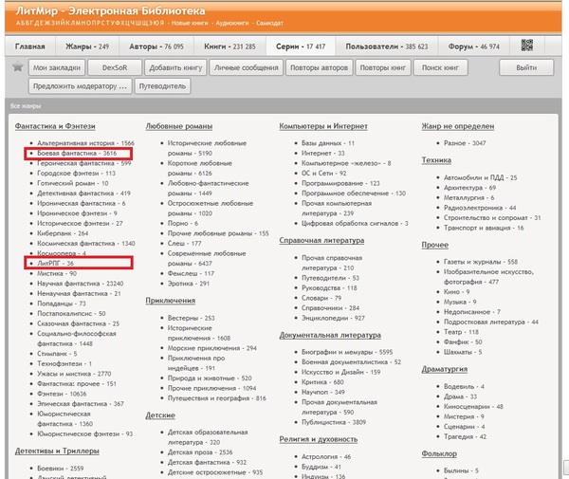The height and width of the screenshot is (479, 569).
Task: Click the Поиск книг button
Action: pos(441,68)
